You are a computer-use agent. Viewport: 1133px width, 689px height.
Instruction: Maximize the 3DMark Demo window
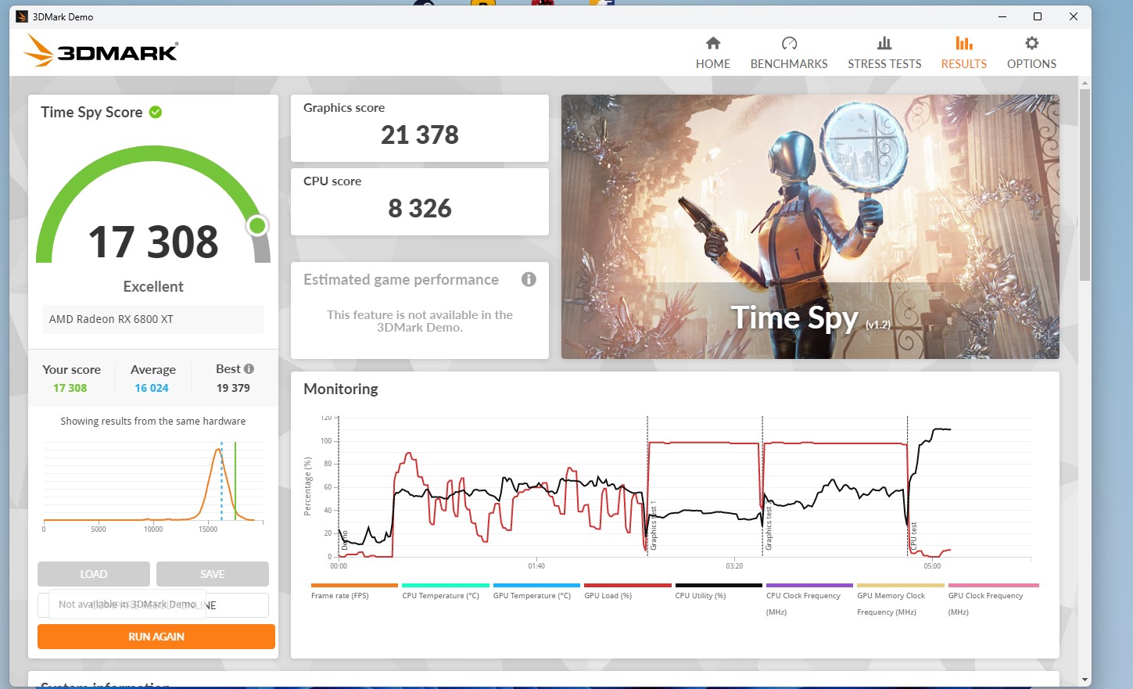coord(1038,16)
